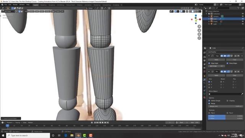Open the Global transform orientation dropdown

coord(90,8)
